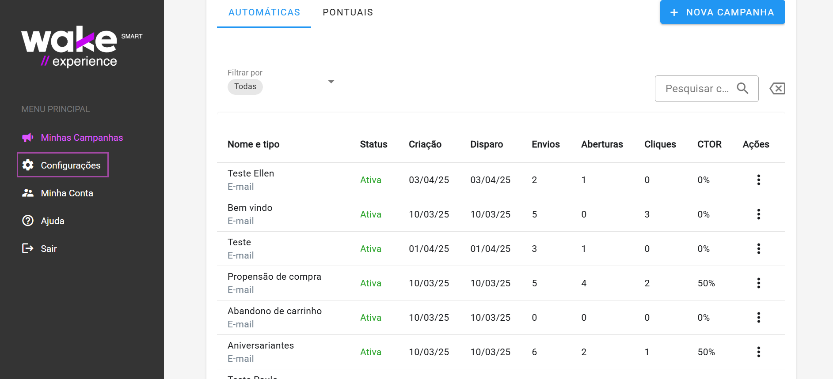Image resolution: width=833 pixels, height=379 pixels.
Task: Click the Cliques column header
Action: point(660,144)
